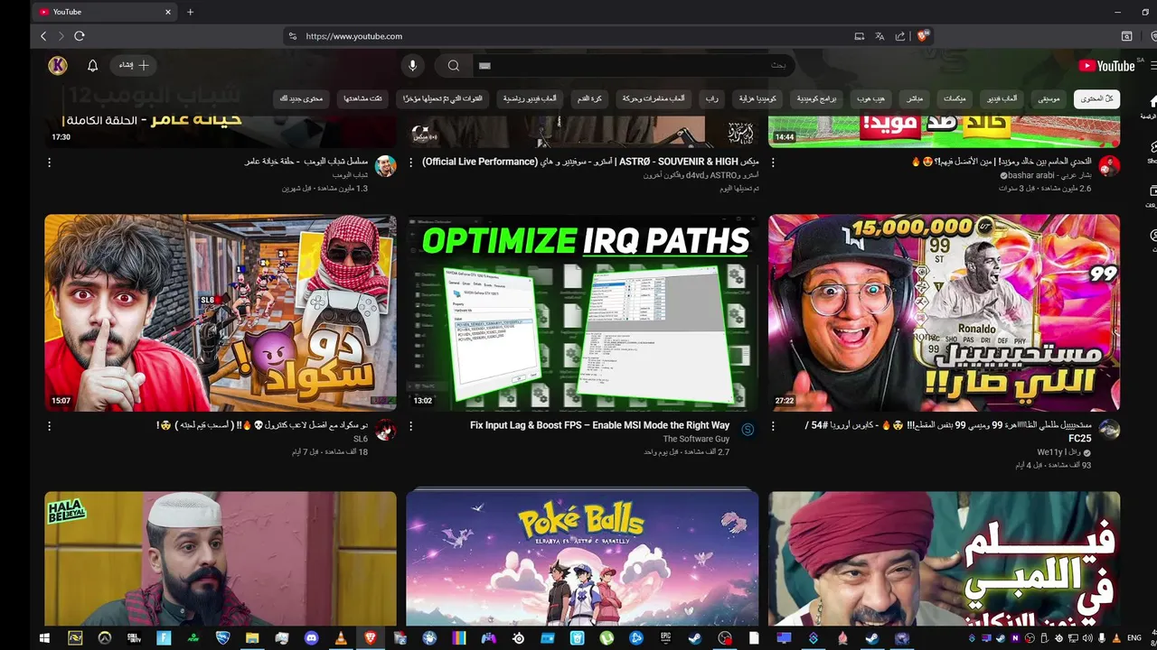This screenshot has width=1157, height=650.
Task: Open the account avatar menu
Action: (x=58, y=65)
